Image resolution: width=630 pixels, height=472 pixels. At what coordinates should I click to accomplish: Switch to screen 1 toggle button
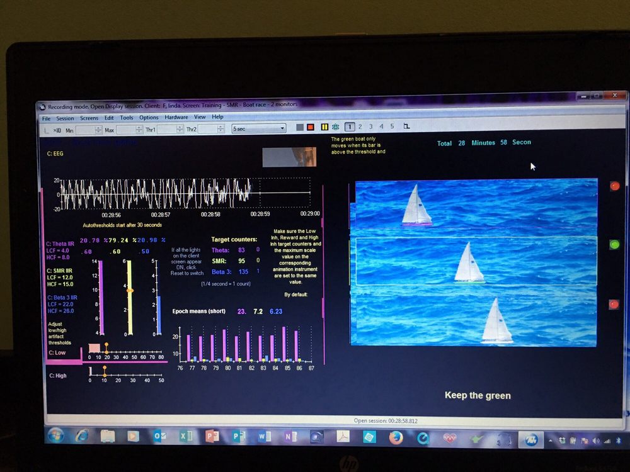350,127
